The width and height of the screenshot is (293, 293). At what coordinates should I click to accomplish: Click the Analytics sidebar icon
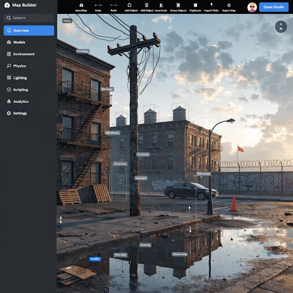pos(9,101)
